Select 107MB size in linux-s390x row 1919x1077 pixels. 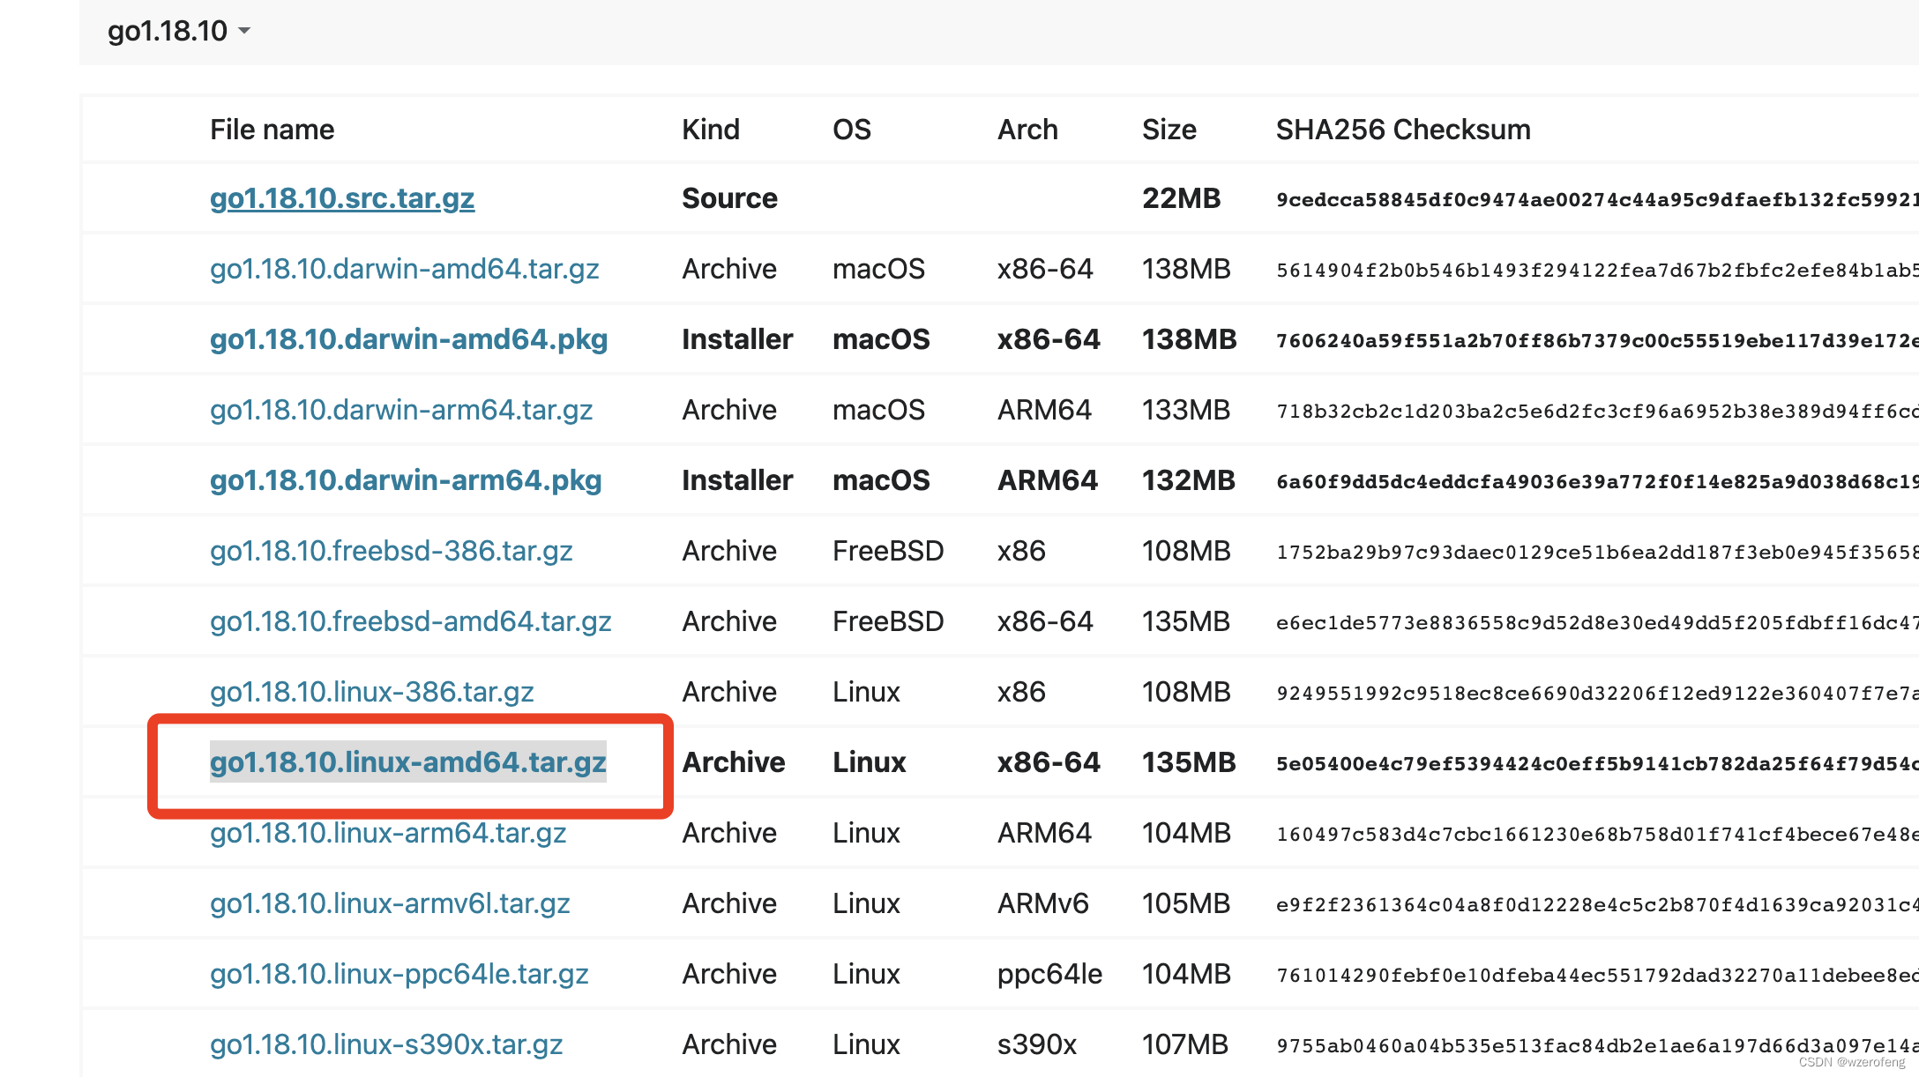(1185, 1044)
